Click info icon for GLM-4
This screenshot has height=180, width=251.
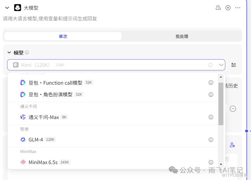pos(211,140)
